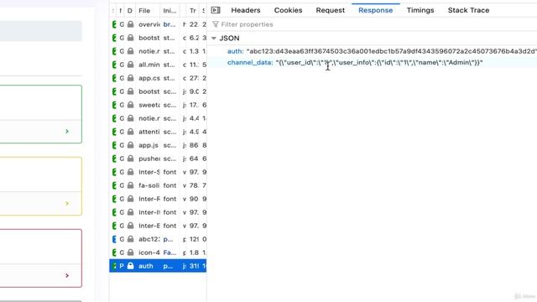Image resolution: width=537 pixels, height=302 pixels.
Task: Switch to the Cookies tab
Action: coord(288,10)
